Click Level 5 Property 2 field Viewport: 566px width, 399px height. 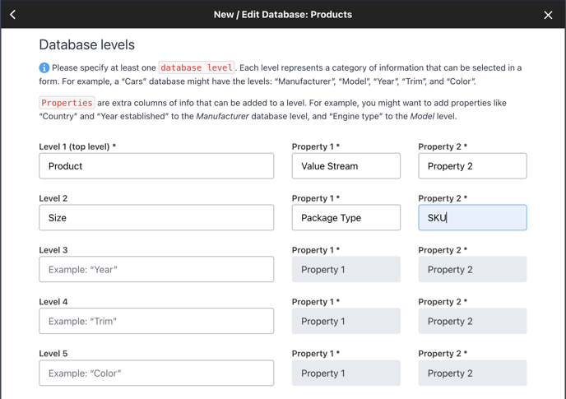tap(472, 373)
